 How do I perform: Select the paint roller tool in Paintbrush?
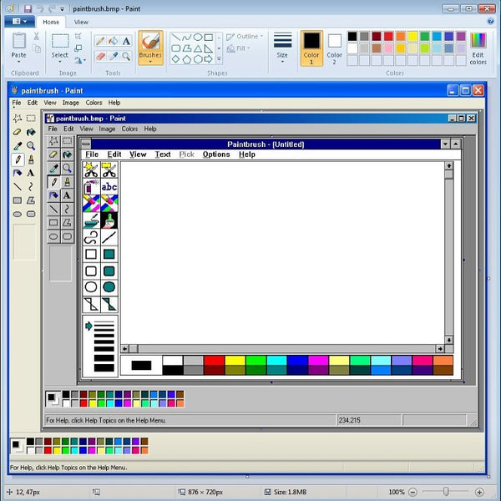pyautogui.click(x=91, y=220)
